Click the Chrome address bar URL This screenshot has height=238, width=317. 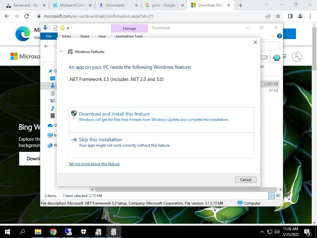click(x=98, y=16)
